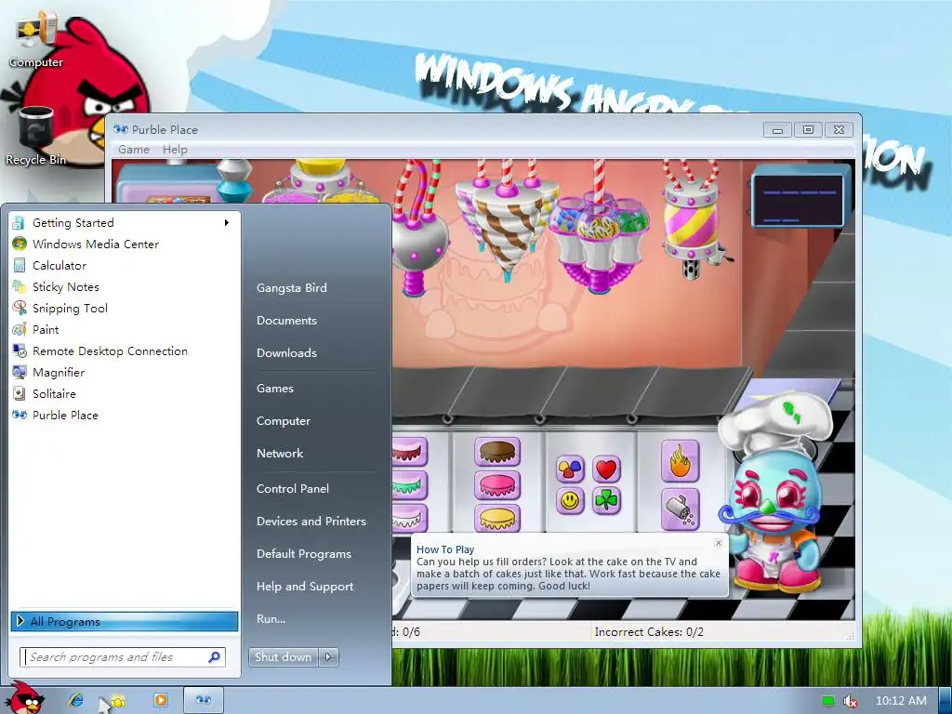
Task: Click the chef Purble character
Action: [774, 492]
